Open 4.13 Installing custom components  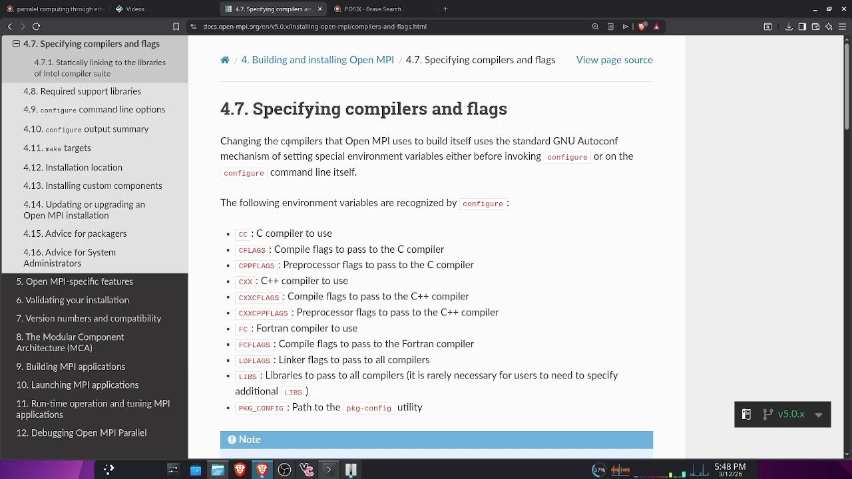pyautogui.click(x=93, y=186)
